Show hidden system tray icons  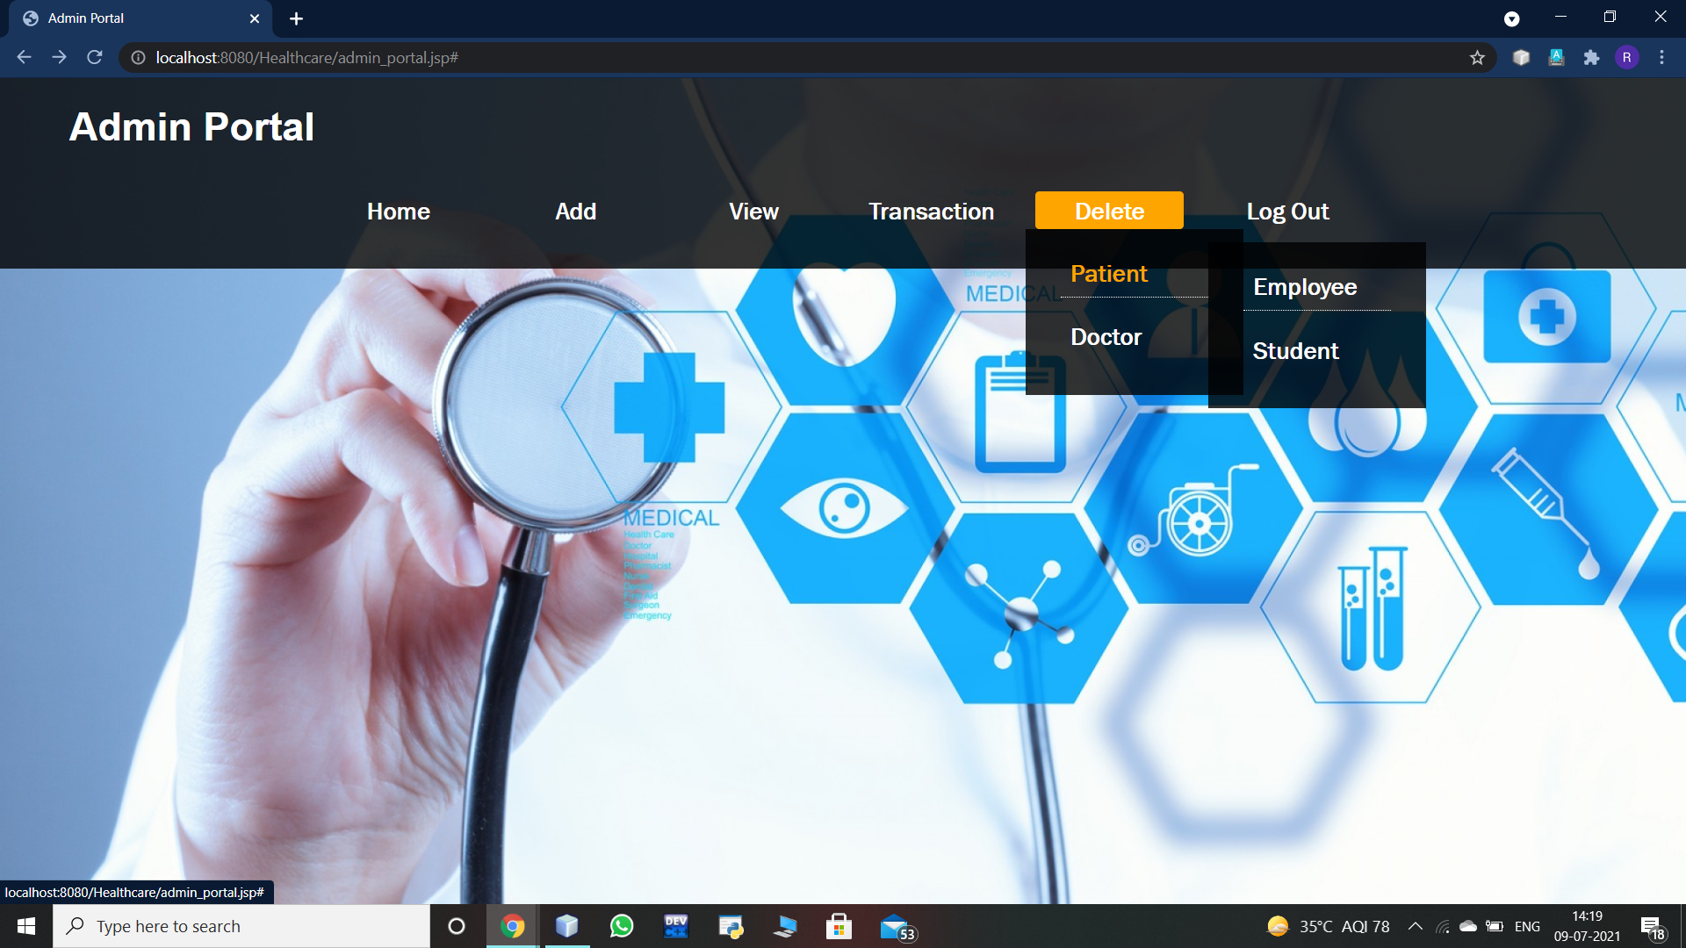(1415, 926)
